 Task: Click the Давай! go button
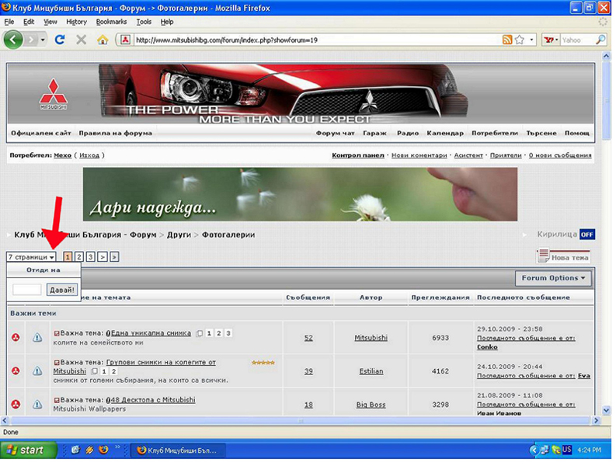62,290
